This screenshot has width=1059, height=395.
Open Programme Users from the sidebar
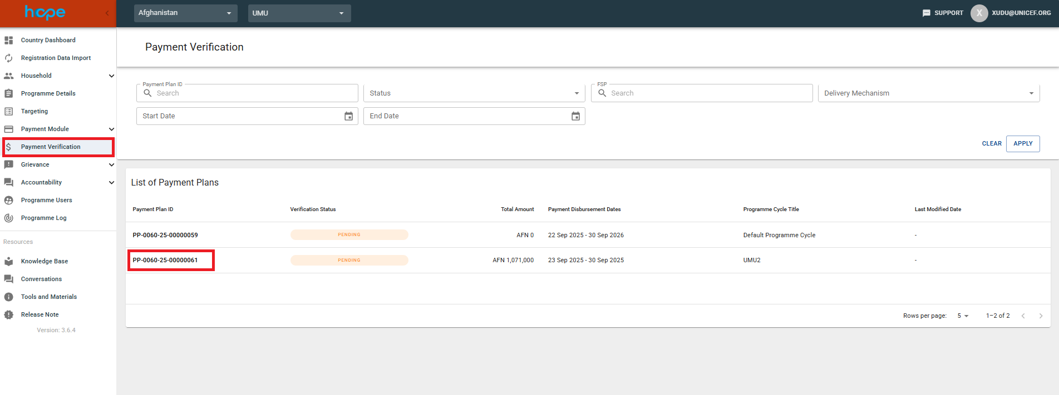click(x=47, y=200)
